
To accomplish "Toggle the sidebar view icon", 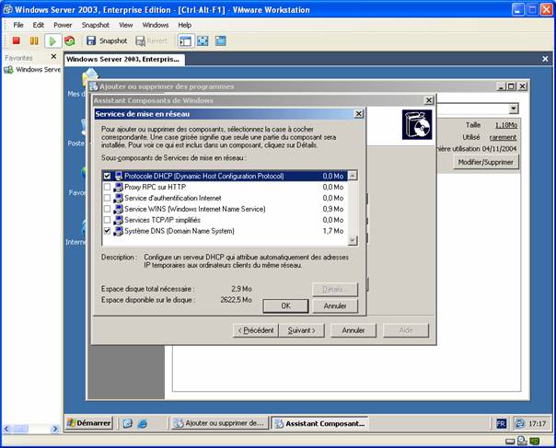I will coord(185,40).
